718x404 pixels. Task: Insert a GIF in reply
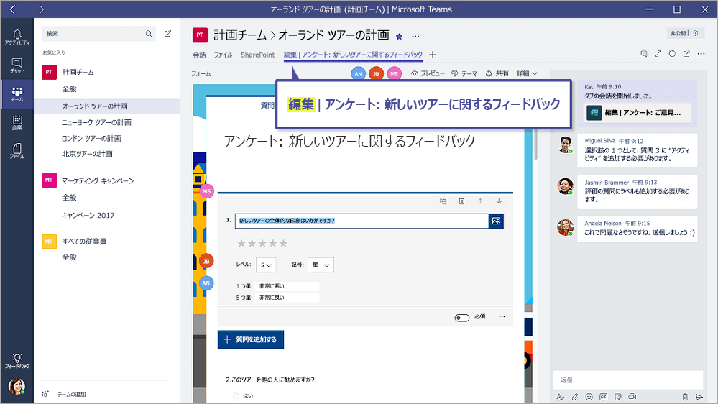tap(604, 397)
